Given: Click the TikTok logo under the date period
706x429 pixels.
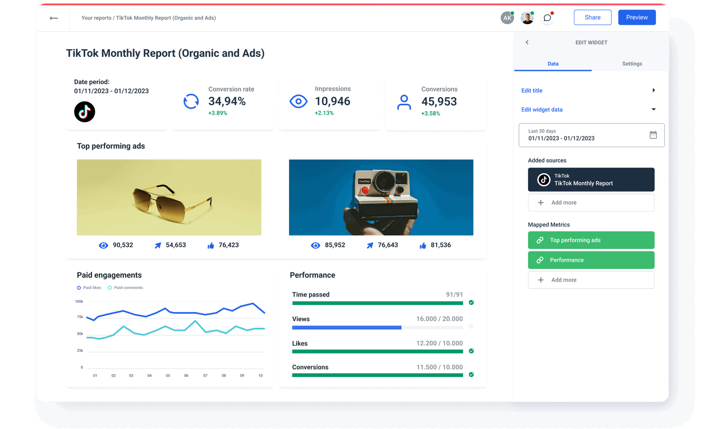Looking at the screenshot, I should click(x=84, y=112).
